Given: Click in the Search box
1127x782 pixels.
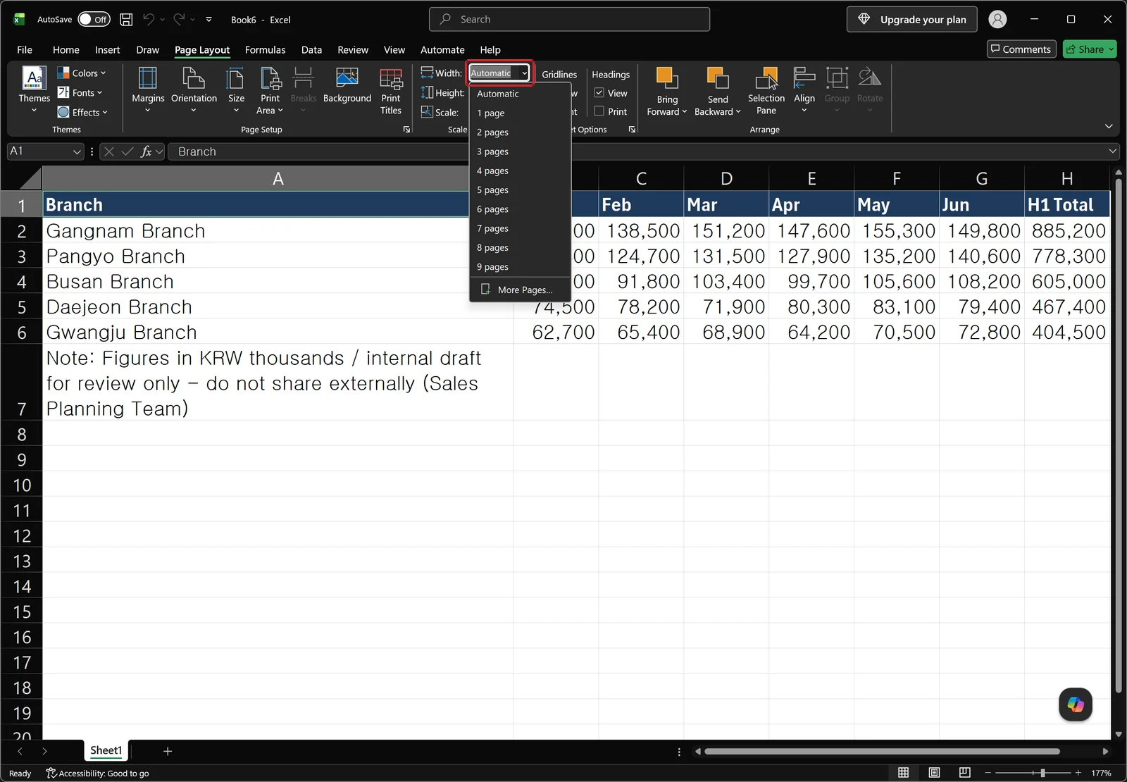Looking at the screenshot, I should [569, 19].
